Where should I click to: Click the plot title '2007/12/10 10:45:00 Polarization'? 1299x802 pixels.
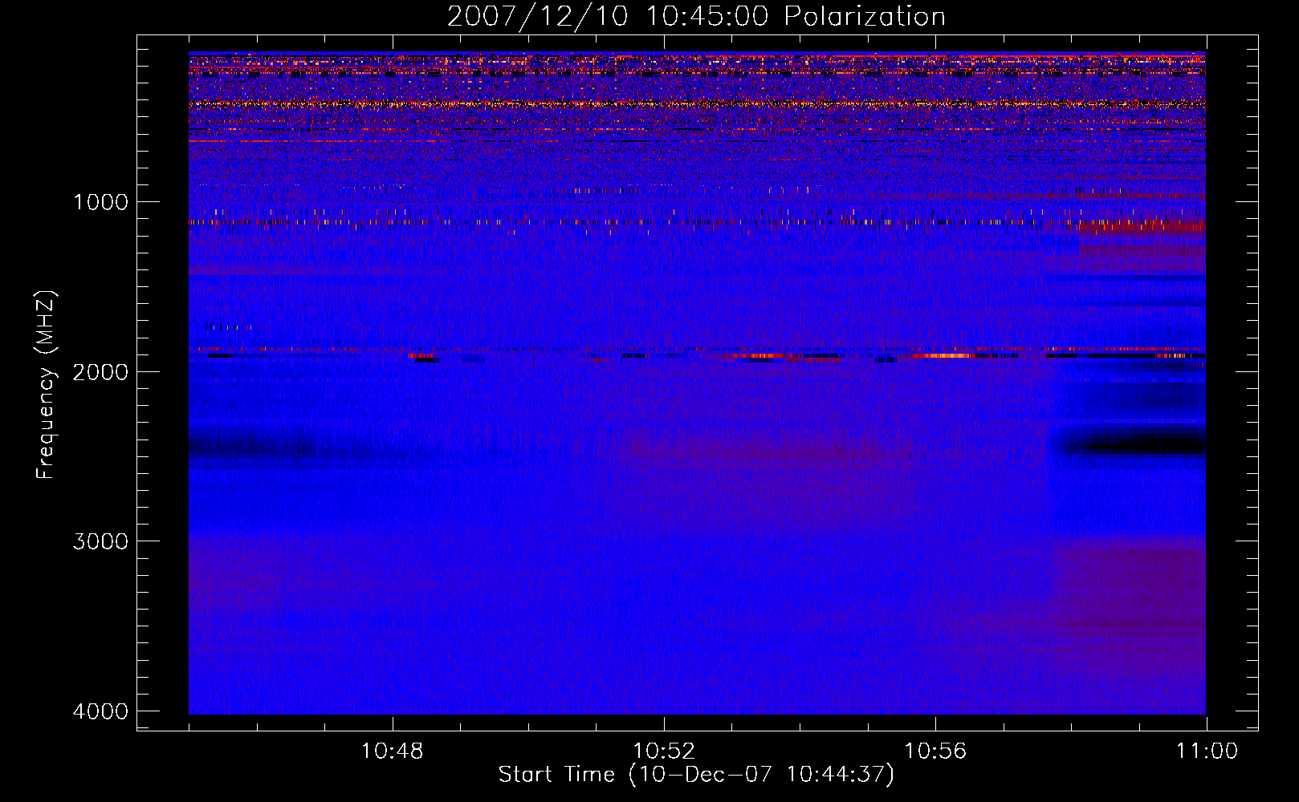(696, 16)
